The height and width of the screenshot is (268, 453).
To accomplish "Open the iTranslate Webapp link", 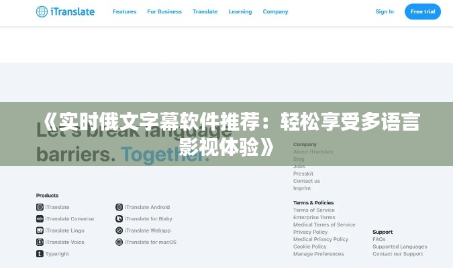I will pyautogui.click(x=148, y=230).
